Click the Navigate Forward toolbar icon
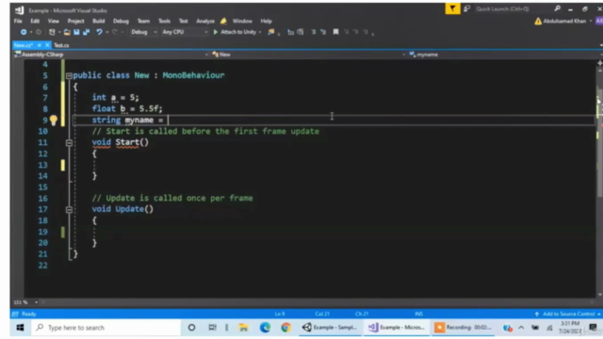The height and width of the screenshot is (339, 603). (x=38, y=32)
